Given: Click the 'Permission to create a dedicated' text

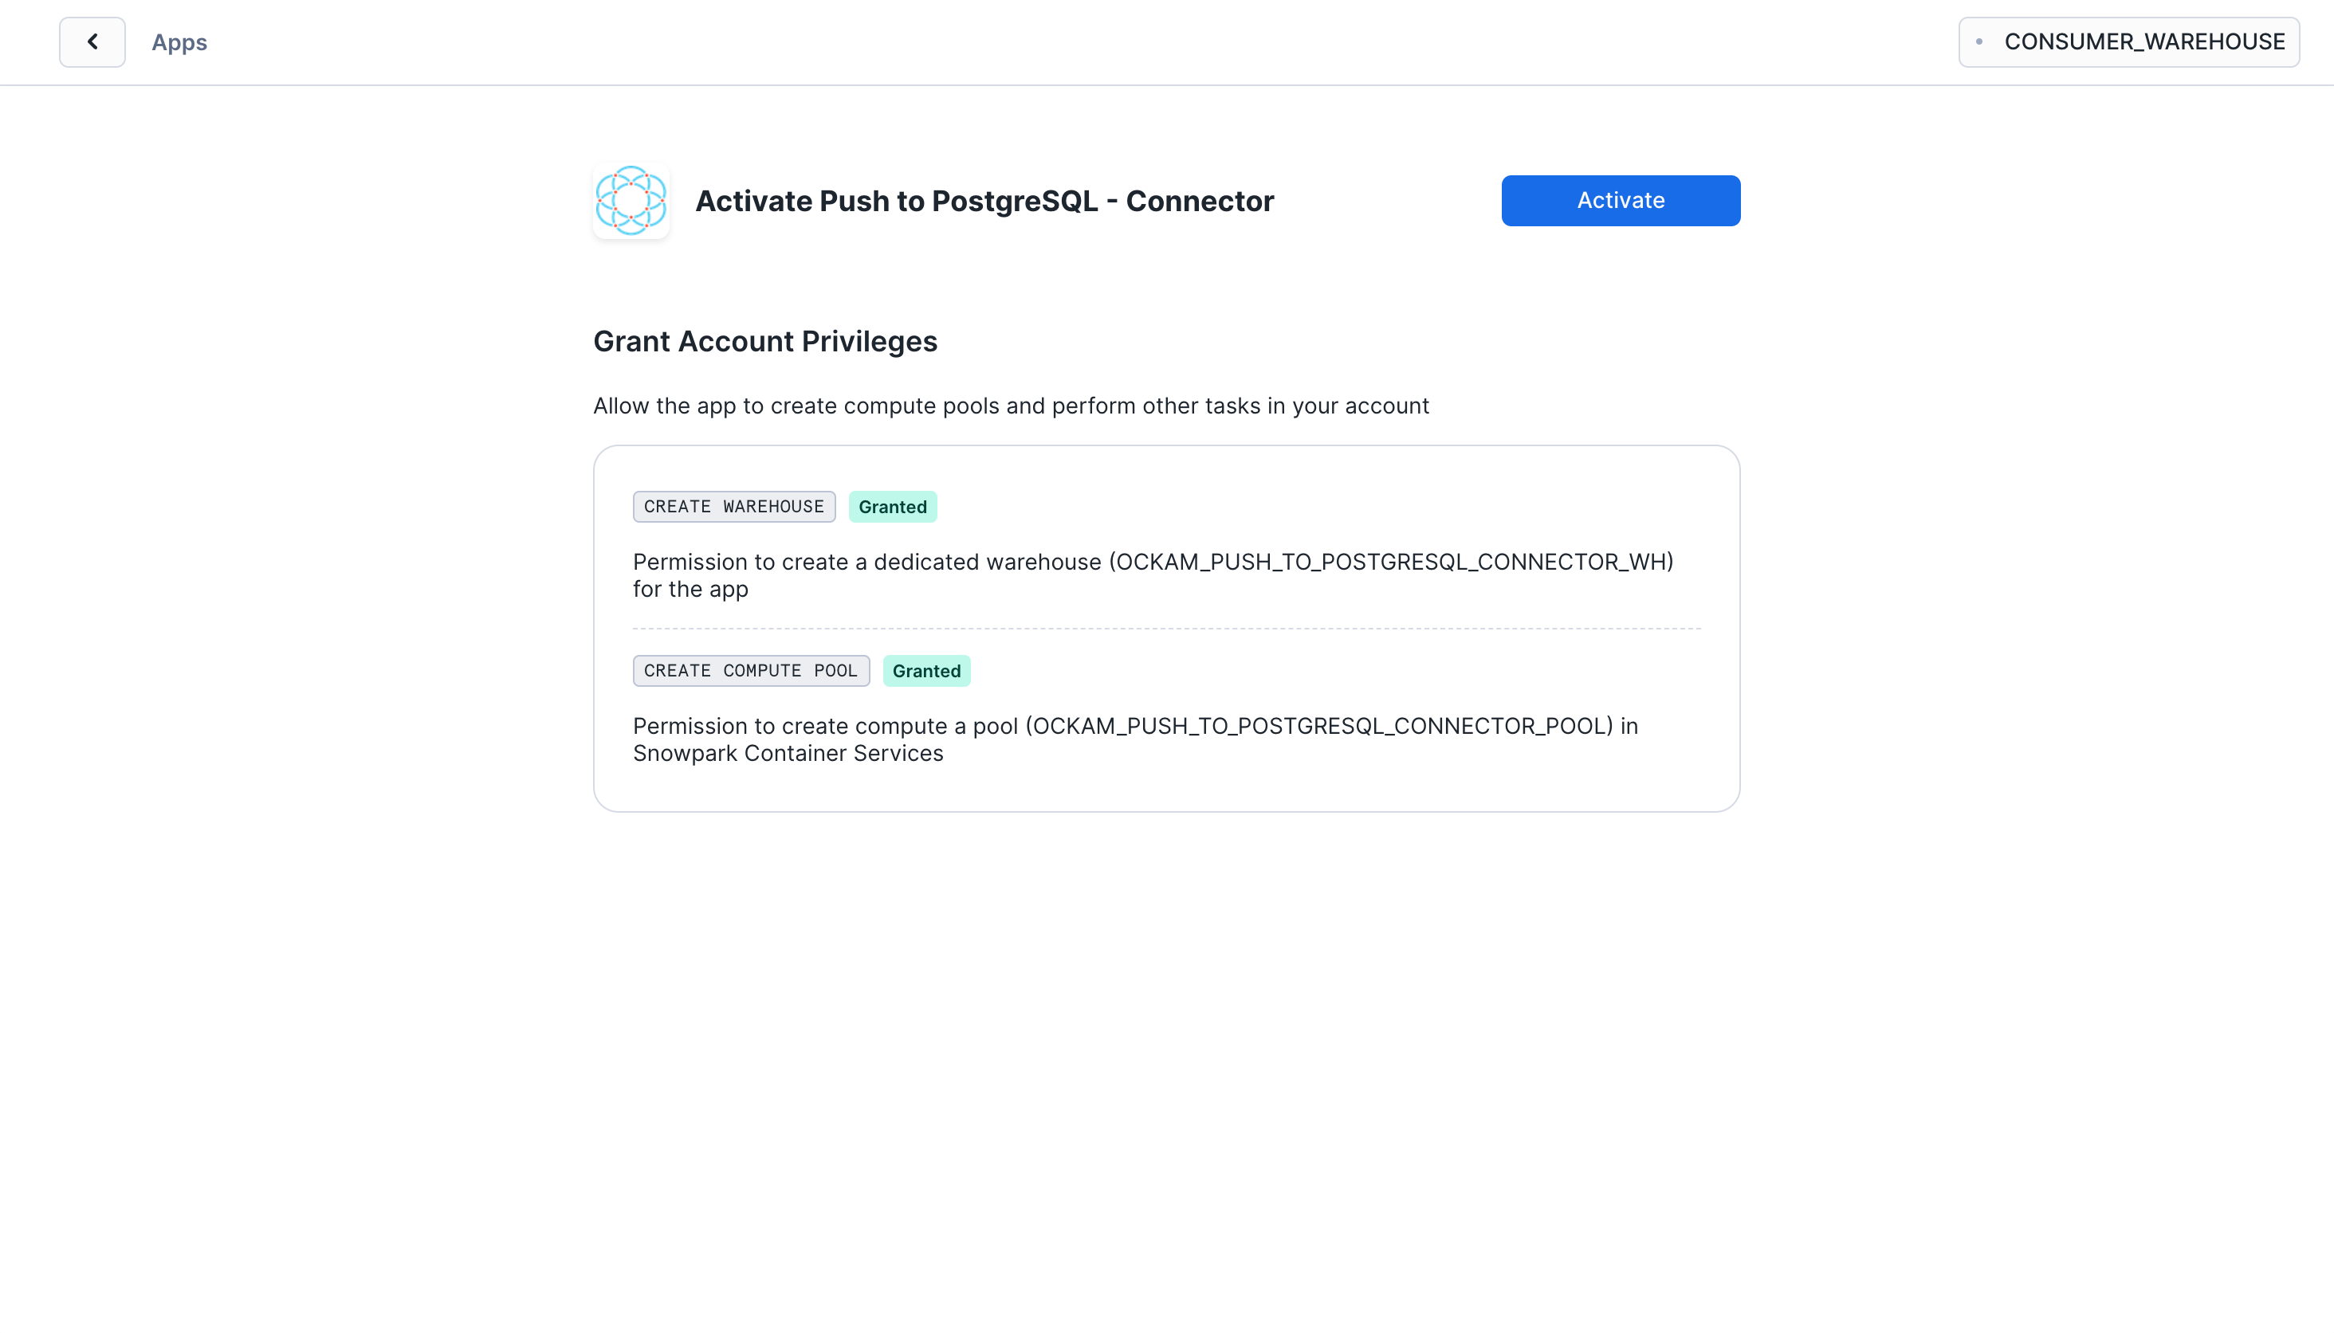Looking at the screenshot, I should 866,563.
